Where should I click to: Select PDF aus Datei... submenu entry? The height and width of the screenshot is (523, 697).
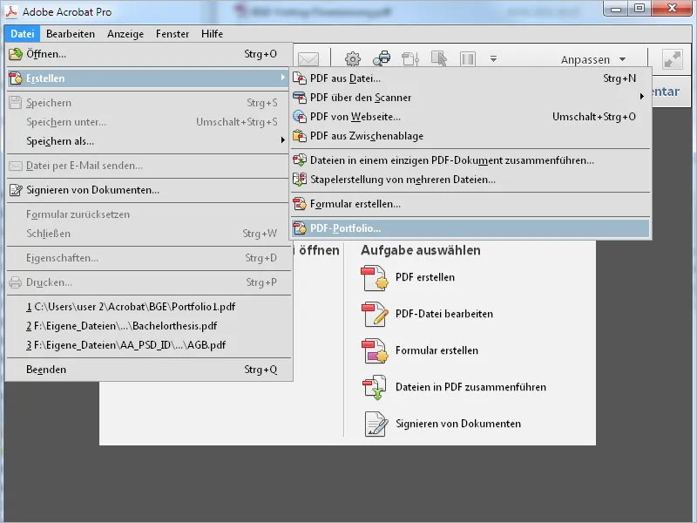pyautogui.click(x=471, y=78)
